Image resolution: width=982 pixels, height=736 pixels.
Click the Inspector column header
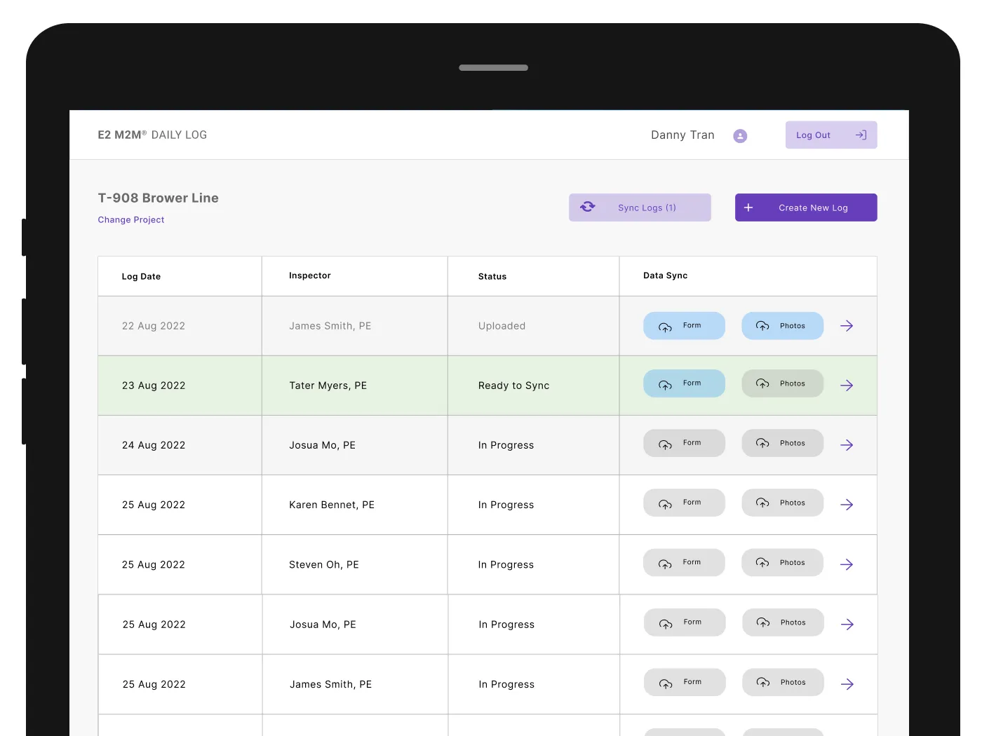(x=309, y=275)
